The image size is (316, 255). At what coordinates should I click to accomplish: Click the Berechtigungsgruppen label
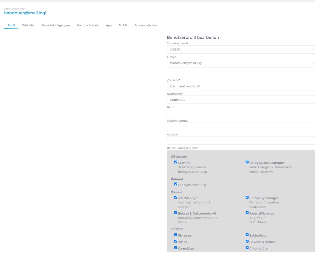(x=182, y=148)
